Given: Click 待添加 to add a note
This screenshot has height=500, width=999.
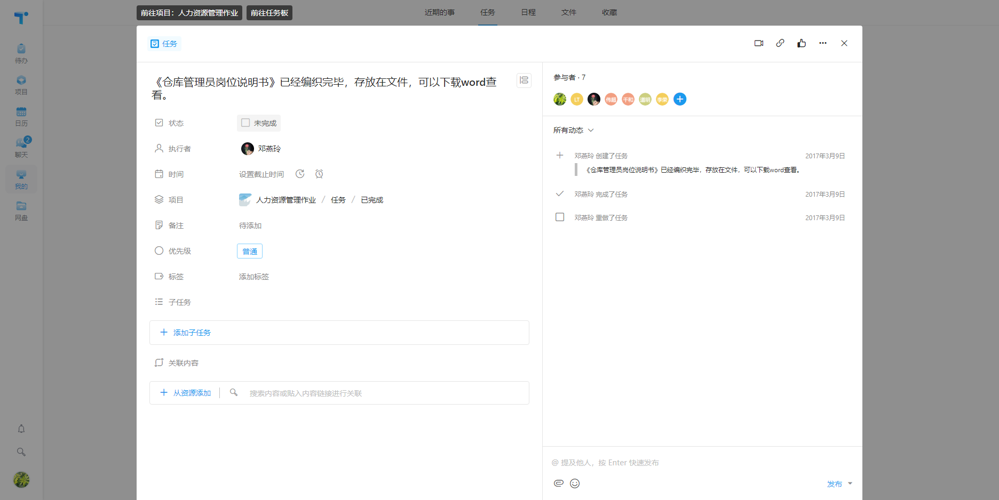Looking at the screenshot, I should tap(250, 225).
